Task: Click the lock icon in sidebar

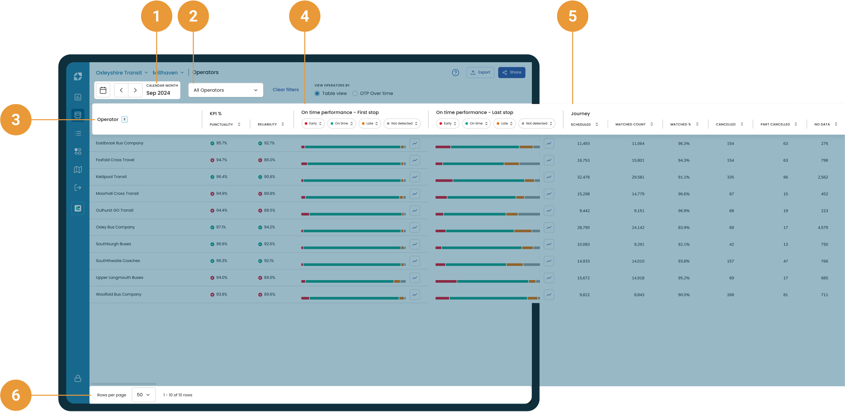Action: (x=78, y=378)
